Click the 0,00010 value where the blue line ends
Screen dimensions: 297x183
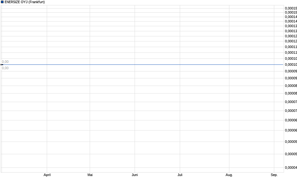click(x=291, y=65)
